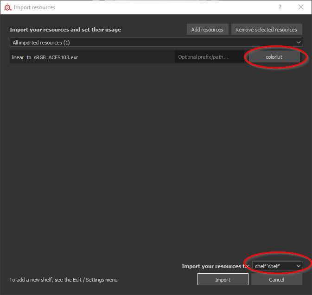The width and height of the screenshot is (312, 295).
Task: Click the arrow on the shelf dropdown
Action: (x=298, y=266)
